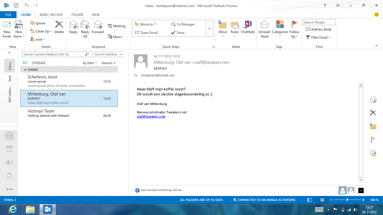
Task: Create a New Email
Action: 7,29
